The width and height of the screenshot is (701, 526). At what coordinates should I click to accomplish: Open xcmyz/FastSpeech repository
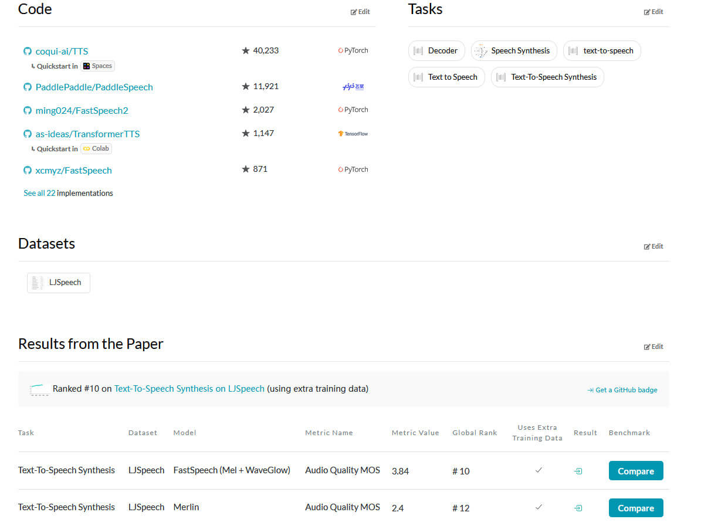coord(74,170)
